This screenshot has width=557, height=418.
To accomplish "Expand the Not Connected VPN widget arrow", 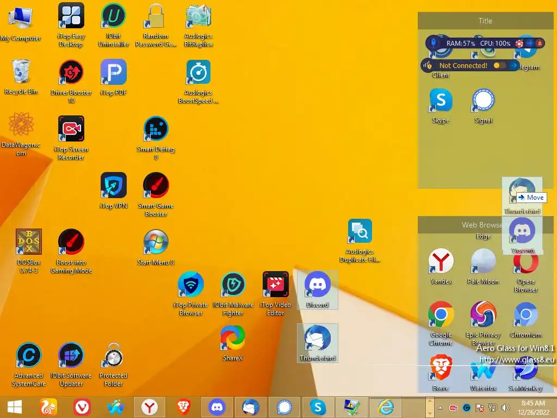I will [x=513, y=65].
